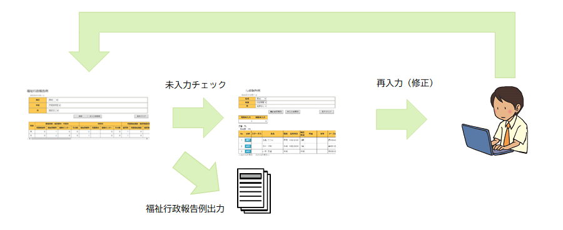Click the rightmost clear button in left form
This screenshot has width=563, height=230.
pyautogui.click(x=141, y=117)
